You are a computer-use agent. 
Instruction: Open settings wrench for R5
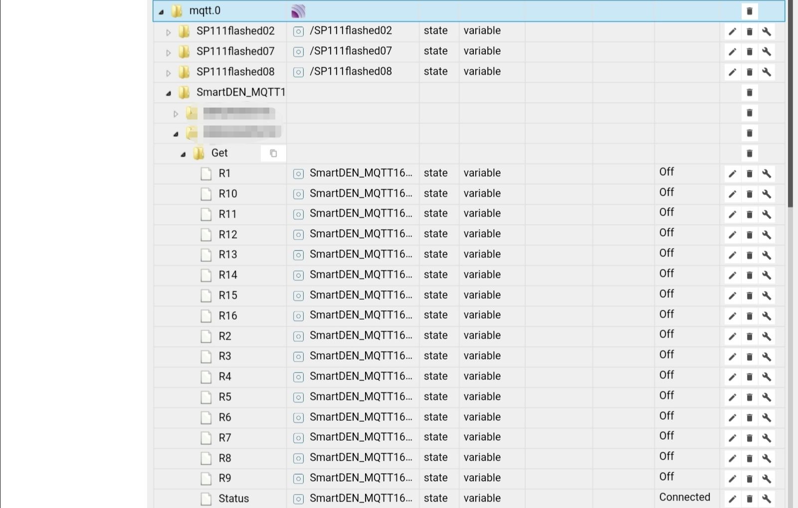coord(767,397)
